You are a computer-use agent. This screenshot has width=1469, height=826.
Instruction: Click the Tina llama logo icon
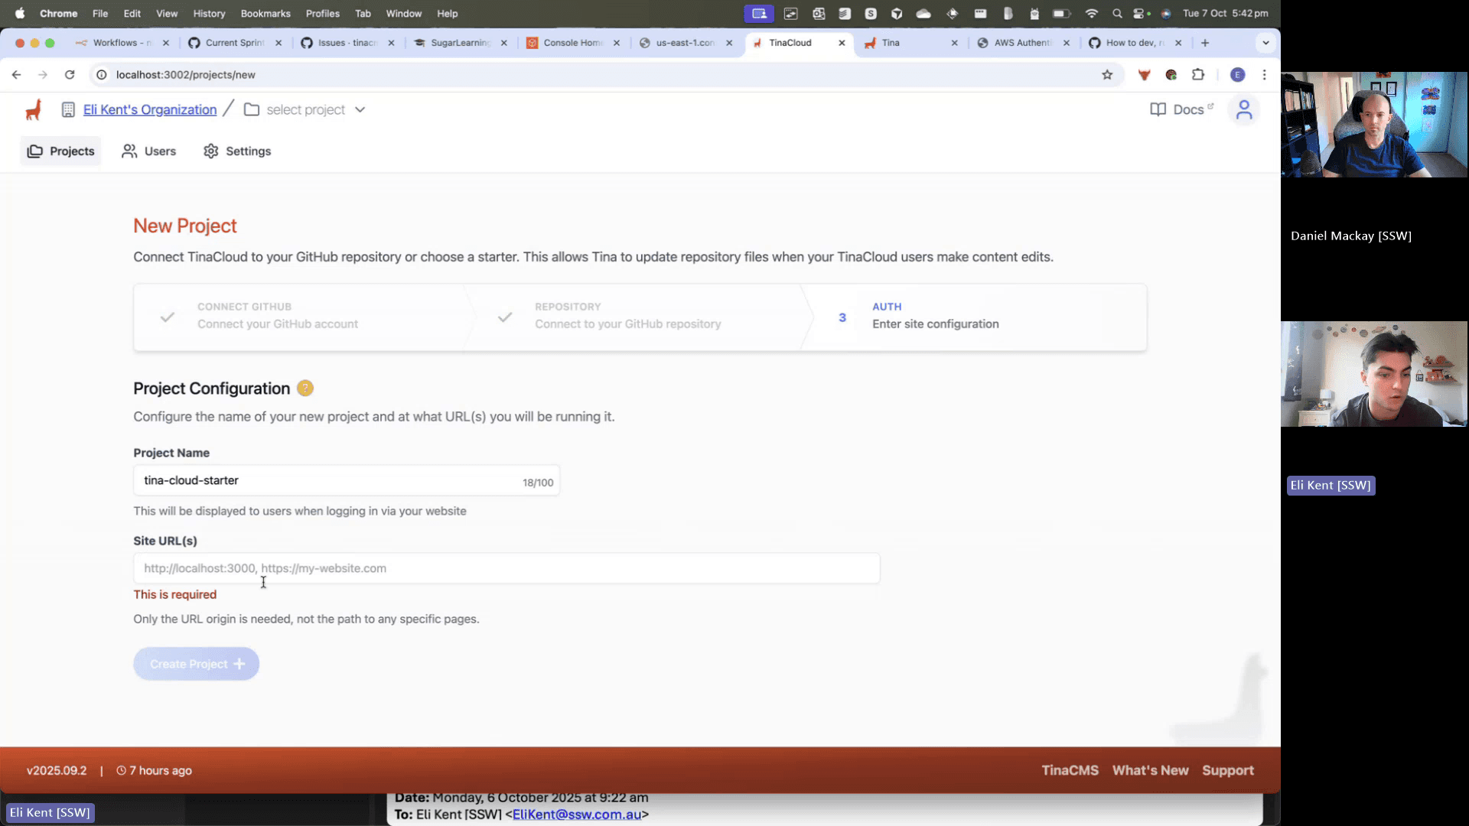click(33, 110)
